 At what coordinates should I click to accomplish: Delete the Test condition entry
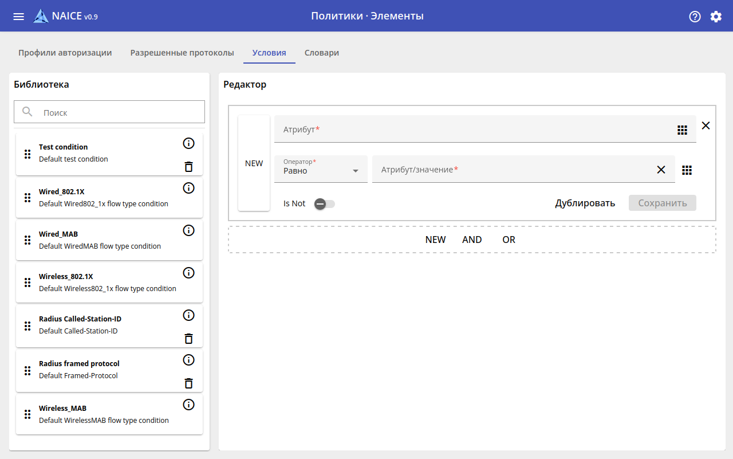pos(188,167)
